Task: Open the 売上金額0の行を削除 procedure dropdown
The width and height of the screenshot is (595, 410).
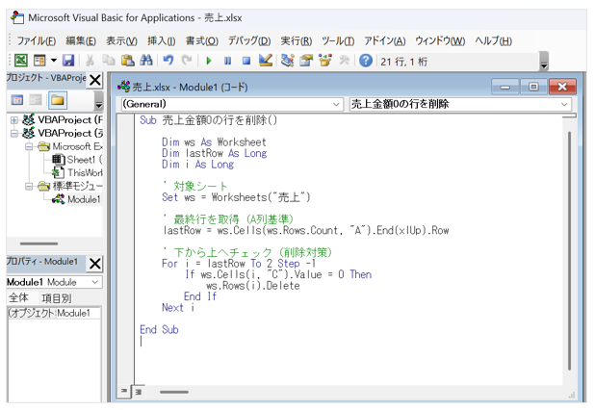Action: pyautogui.click(x=564, y=104)
